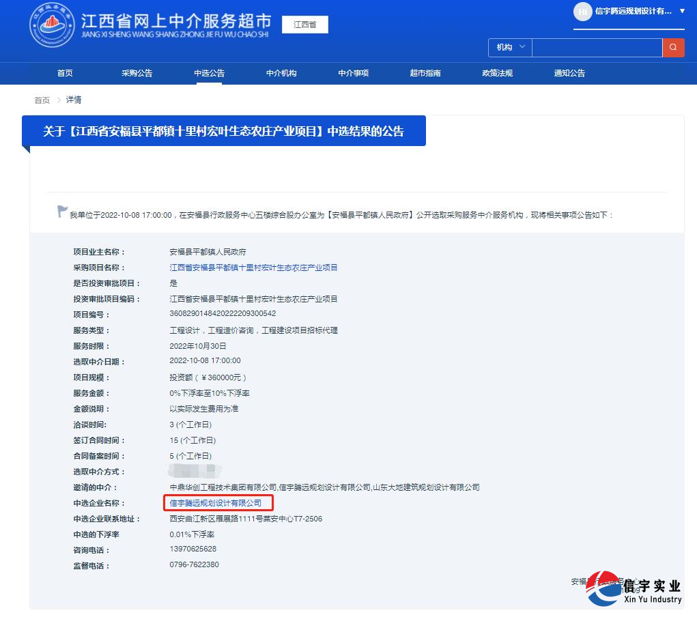Open the 江西省安福县平都镇十里村宏叶生态农庄产业项目 project link

click(x=253, y=266)
